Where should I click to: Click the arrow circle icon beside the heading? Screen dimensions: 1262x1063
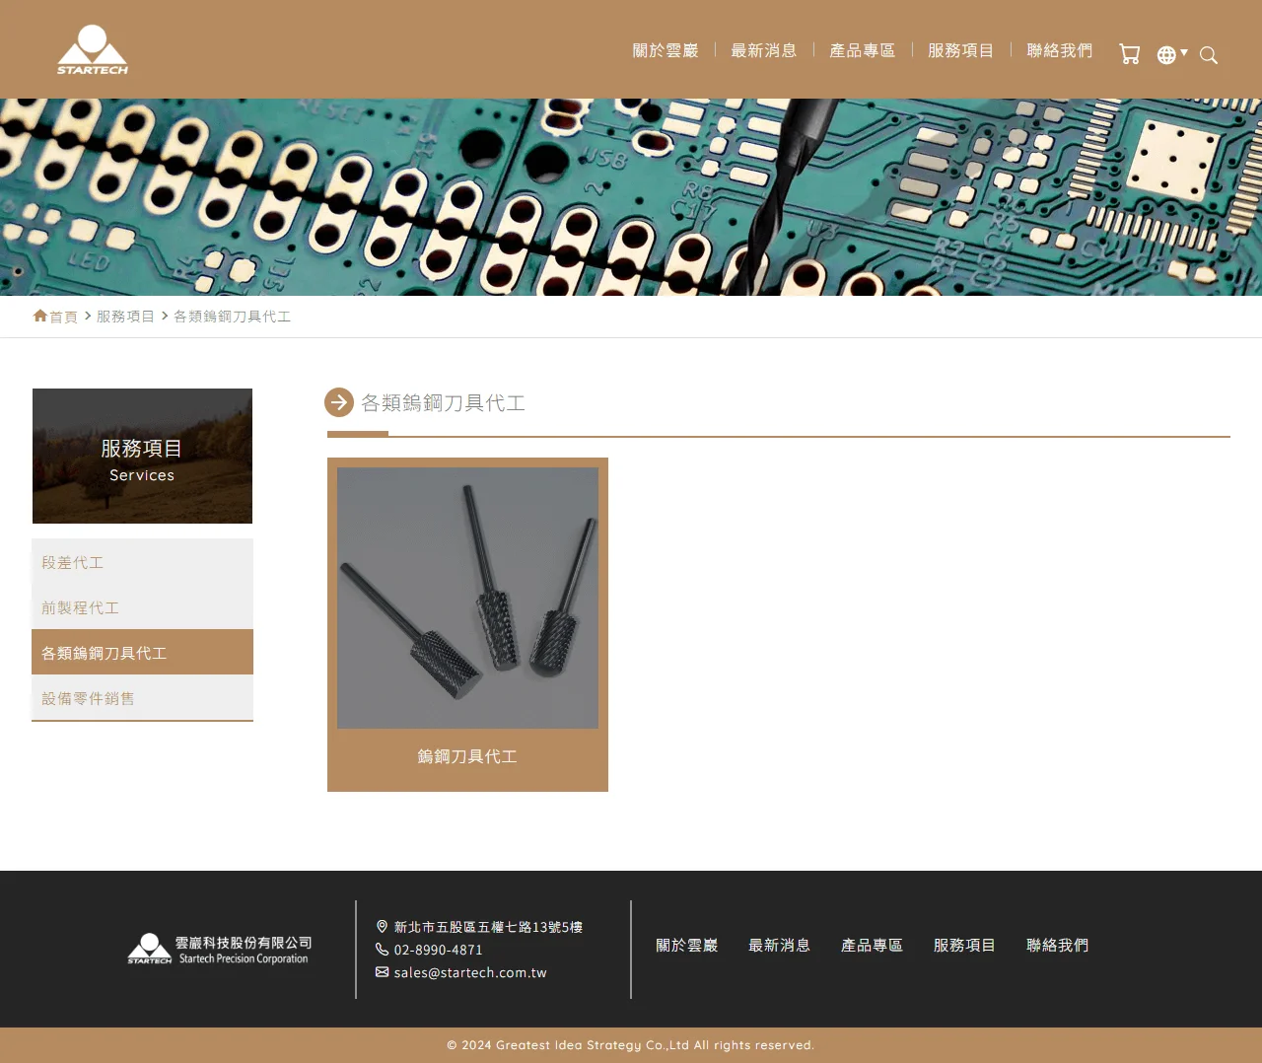coord(339,402)
